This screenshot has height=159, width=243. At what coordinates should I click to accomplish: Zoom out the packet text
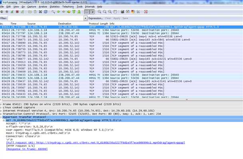point(105,12)
